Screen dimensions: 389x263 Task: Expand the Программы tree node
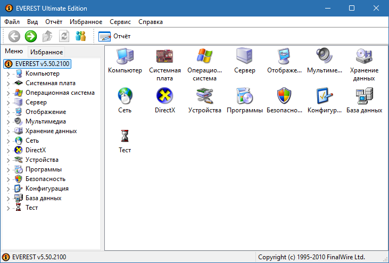click(x=8, y=170)
